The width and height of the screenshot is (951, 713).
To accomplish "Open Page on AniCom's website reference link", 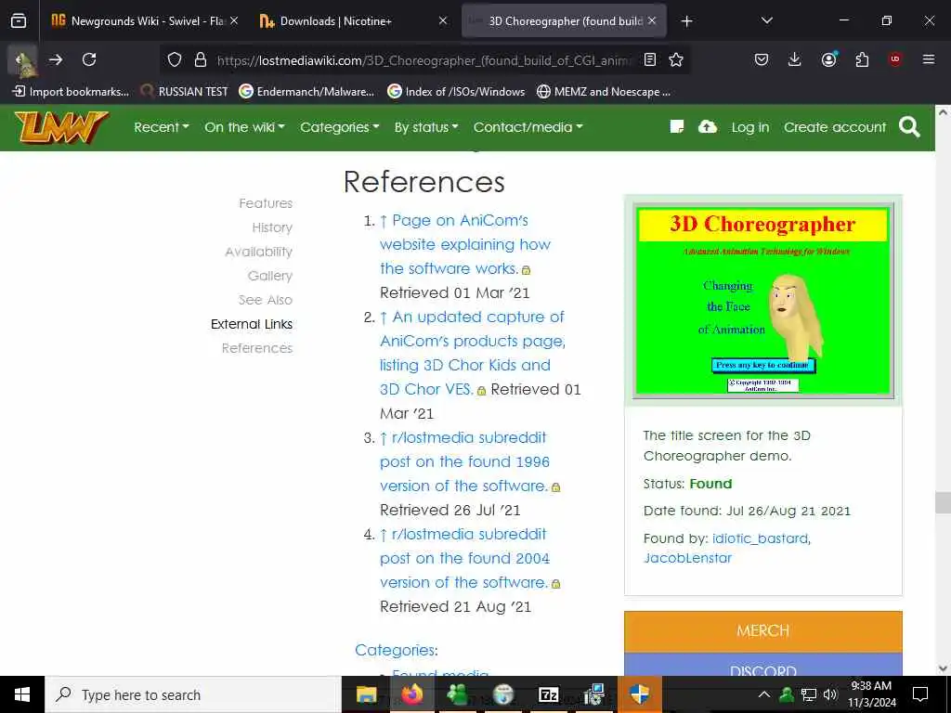I will 464,244.
